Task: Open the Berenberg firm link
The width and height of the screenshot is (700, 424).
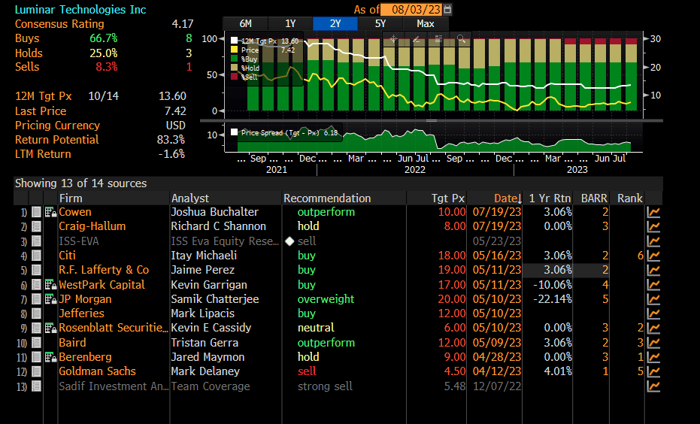Action: (x=85, y=358)
